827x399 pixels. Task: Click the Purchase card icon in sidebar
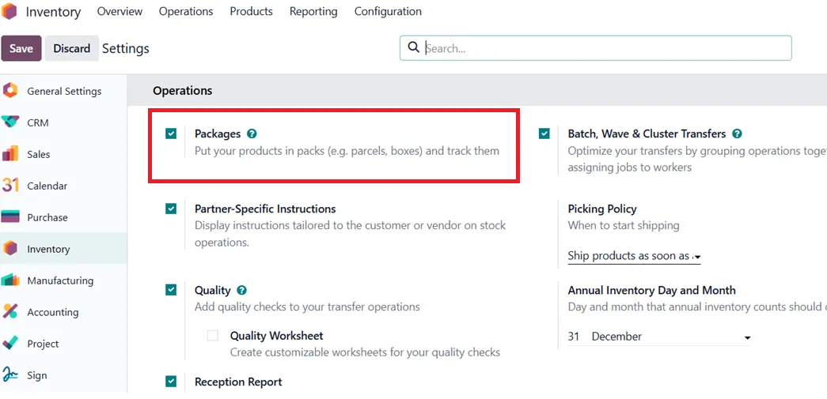pos(10,217)
